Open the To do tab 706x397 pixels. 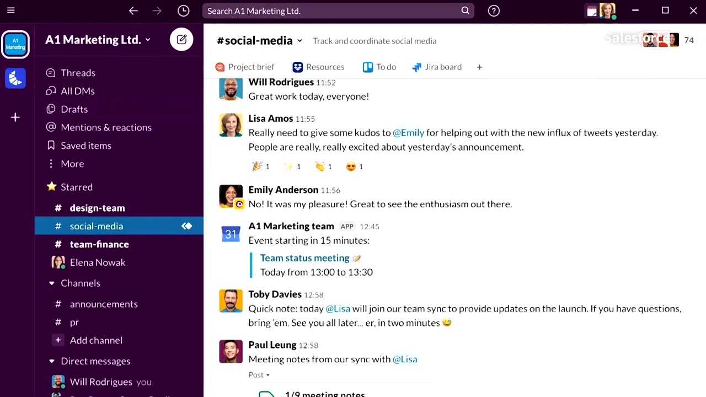click(379, 67)
